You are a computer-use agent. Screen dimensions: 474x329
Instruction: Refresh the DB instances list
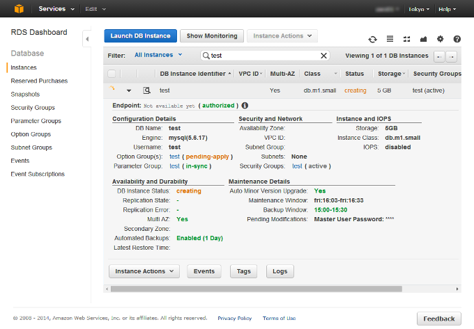[x=372, y=39]
